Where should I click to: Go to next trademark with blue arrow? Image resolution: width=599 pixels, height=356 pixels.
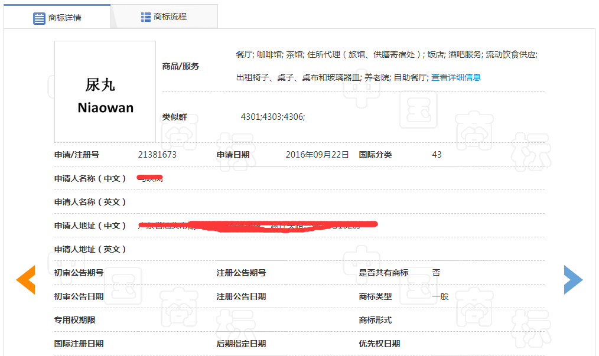pyautogui.click(x=573, y=280)
